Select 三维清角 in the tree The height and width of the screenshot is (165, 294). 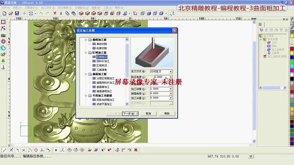click(102, 70)
